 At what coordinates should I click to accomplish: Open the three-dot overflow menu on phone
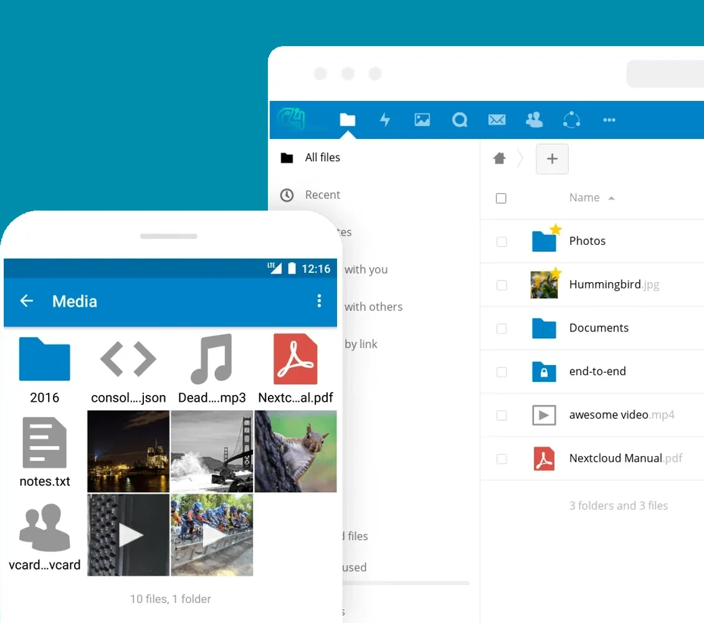click(319, 302)
